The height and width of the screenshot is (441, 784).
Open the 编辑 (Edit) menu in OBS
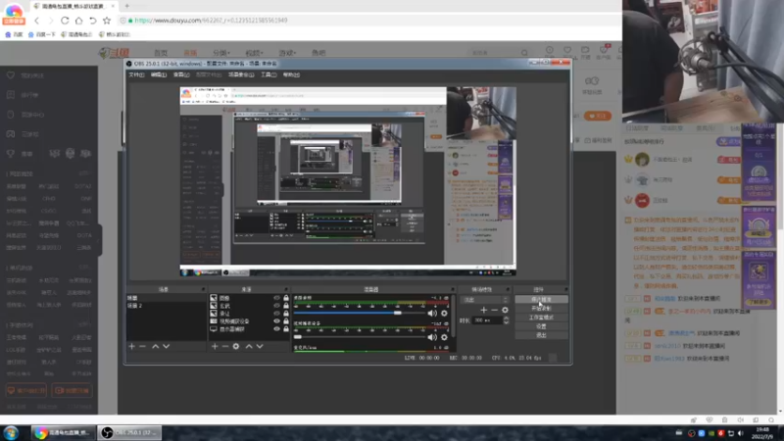(159, 75)
